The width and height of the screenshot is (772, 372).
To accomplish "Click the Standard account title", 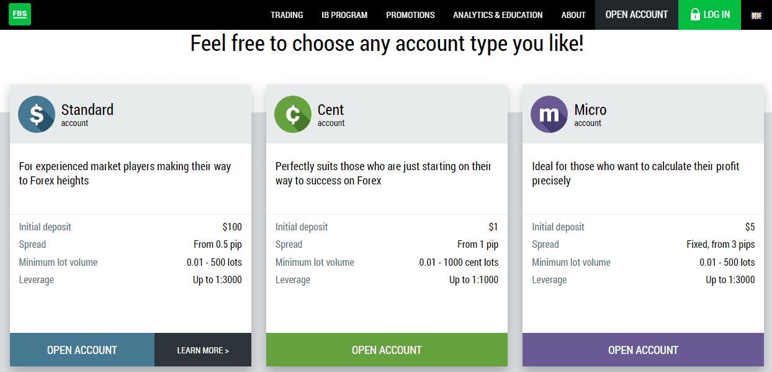I will click(x=88, y=110).
